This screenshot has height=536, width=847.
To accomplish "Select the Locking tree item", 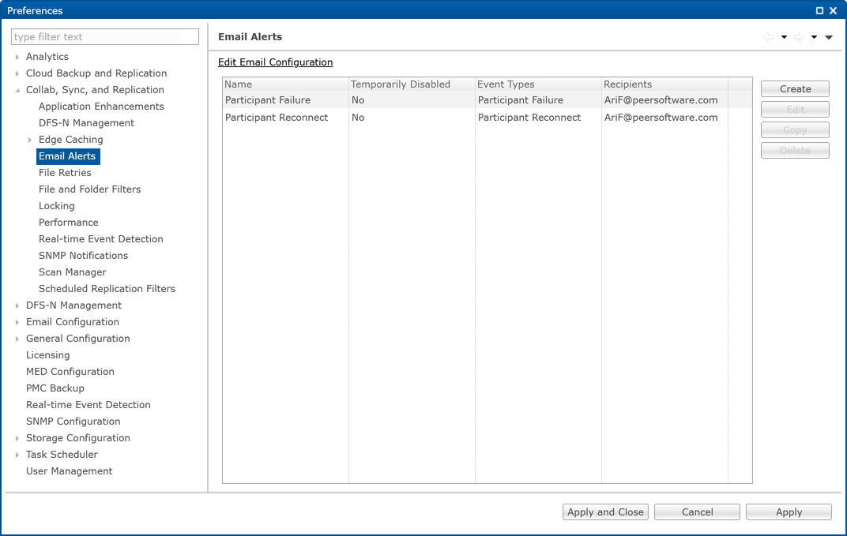I will tap(57, 206).
